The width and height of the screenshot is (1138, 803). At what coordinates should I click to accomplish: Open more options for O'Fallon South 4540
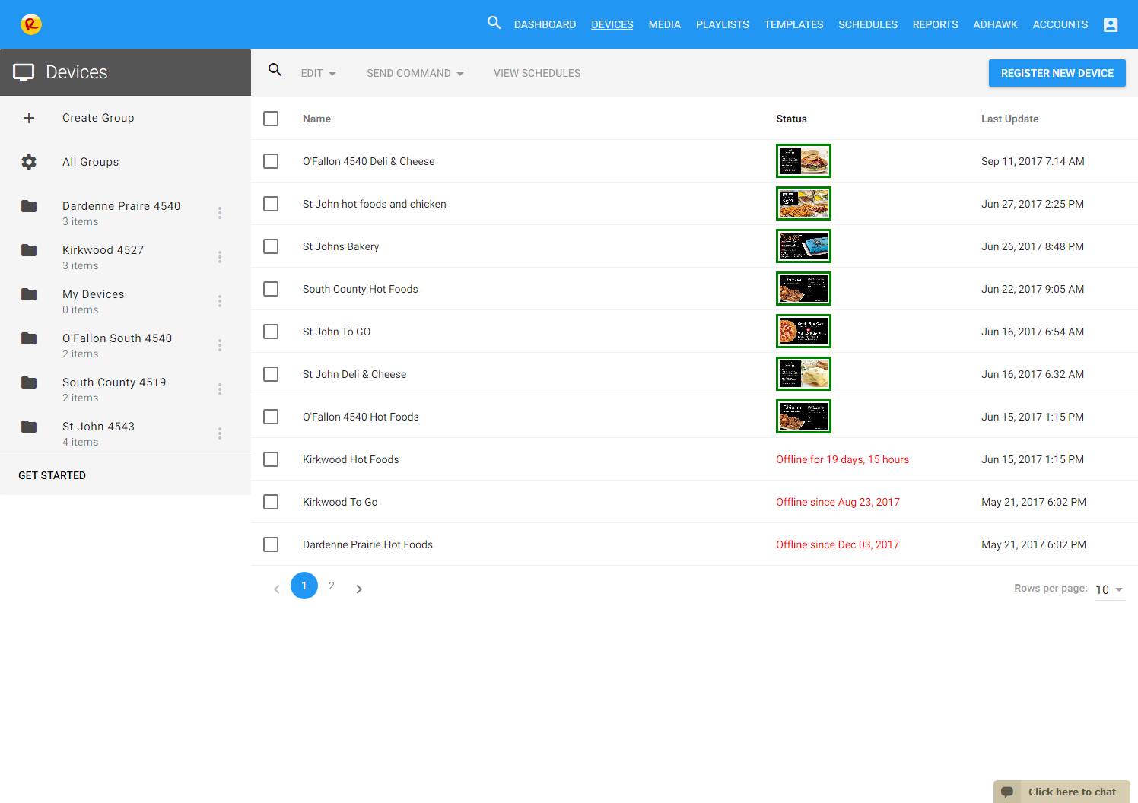(x=220, y=345)
